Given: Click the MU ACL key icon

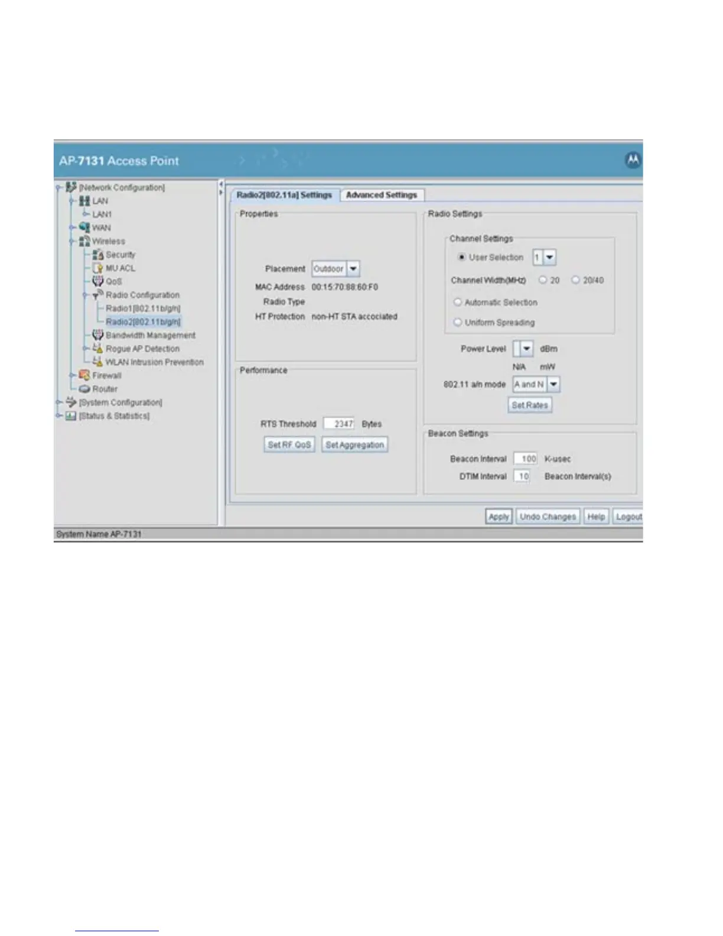Looking at the screenshot, I should coord(98,268).
